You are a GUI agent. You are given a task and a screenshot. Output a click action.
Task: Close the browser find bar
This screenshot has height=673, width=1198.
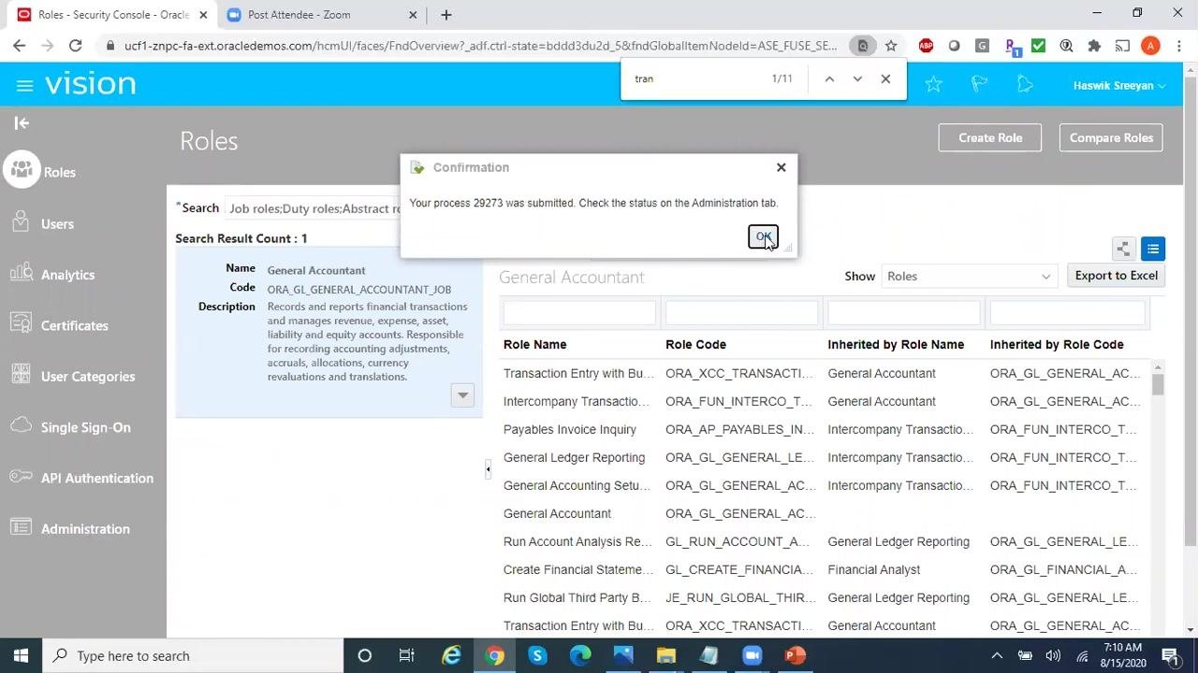point(885,79)
